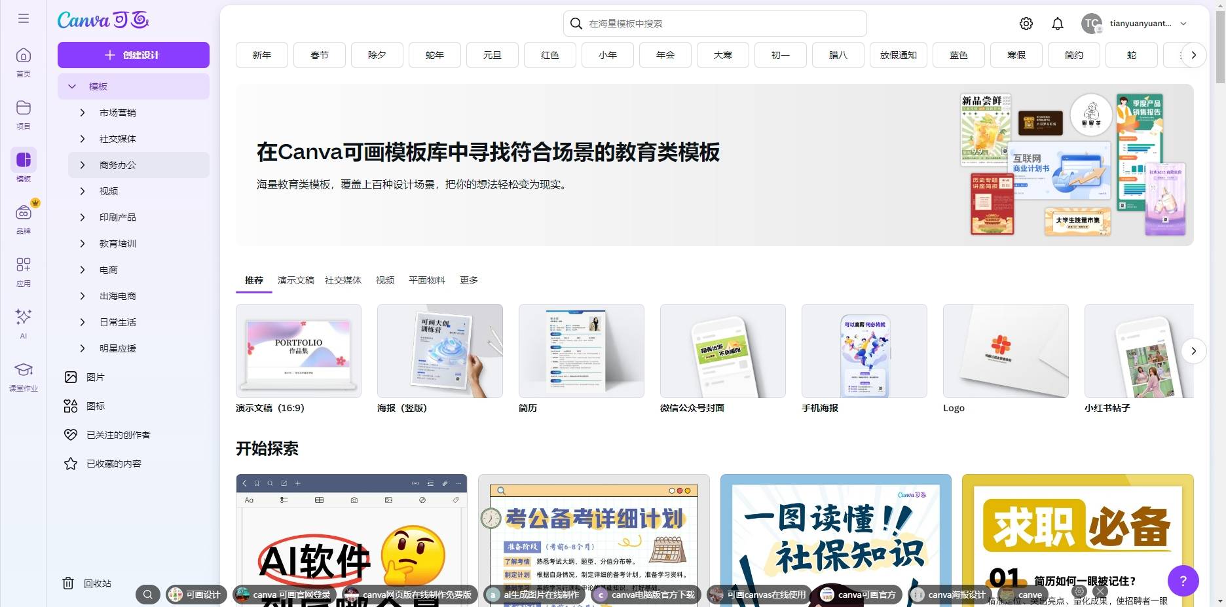This screenshot has width=1226, height=607.
Task: Open the 简历 template thumbnail
Action: pyautogui.click(x=581, y=351)
